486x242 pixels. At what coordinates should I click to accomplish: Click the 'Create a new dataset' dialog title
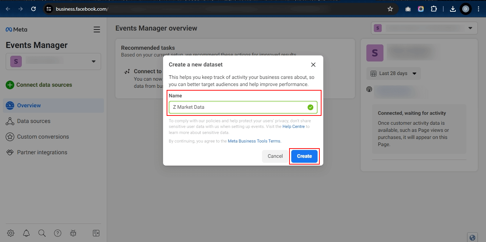[196, 65]
